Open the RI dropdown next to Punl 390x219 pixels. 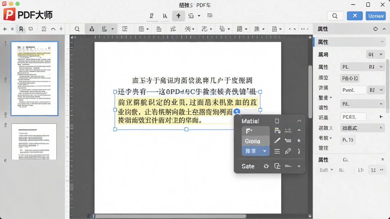pos(376,90)
